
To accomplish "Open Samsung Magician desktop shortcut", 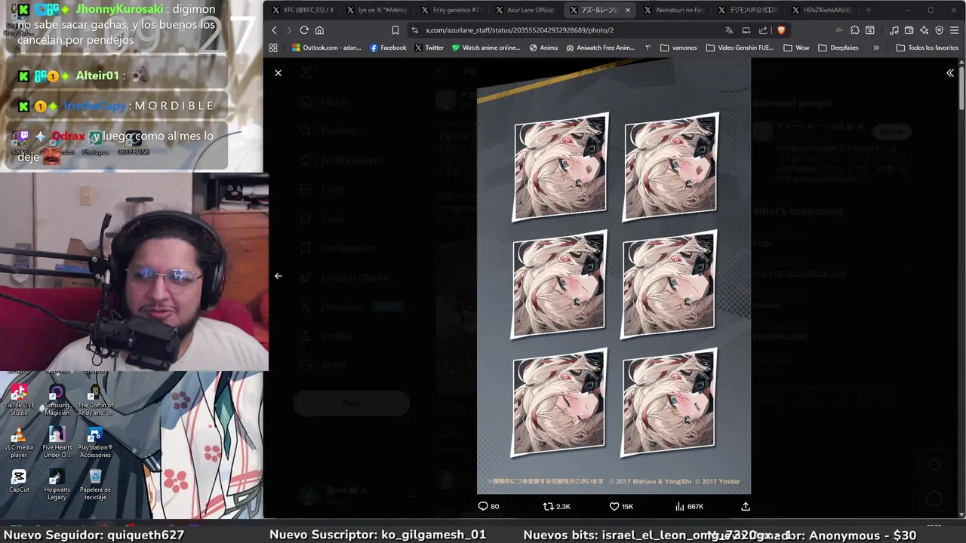I will coord(57,400).
